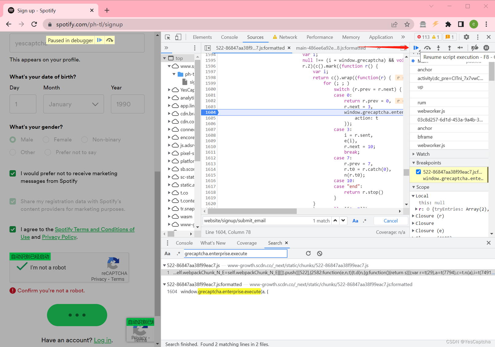Open the Performance tab

[x=320, y=37]
